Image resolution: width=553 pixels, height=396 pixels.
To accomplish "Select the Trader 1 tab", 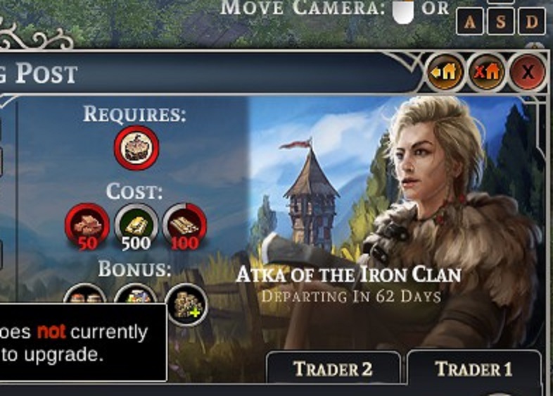I will coord(473,368).
